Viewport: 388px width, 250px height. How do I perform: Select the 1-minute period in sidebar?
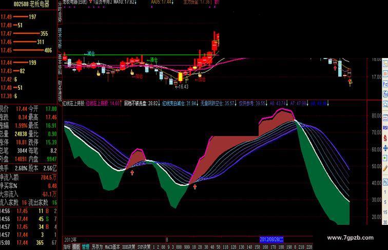[x=385, y=192]
